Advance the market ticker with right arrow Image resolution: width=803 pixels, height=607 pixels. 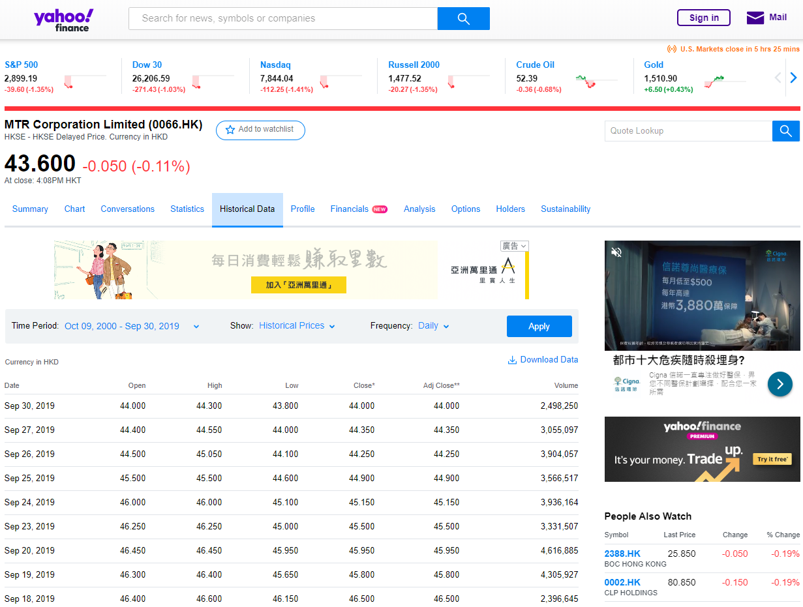(793, 78)
